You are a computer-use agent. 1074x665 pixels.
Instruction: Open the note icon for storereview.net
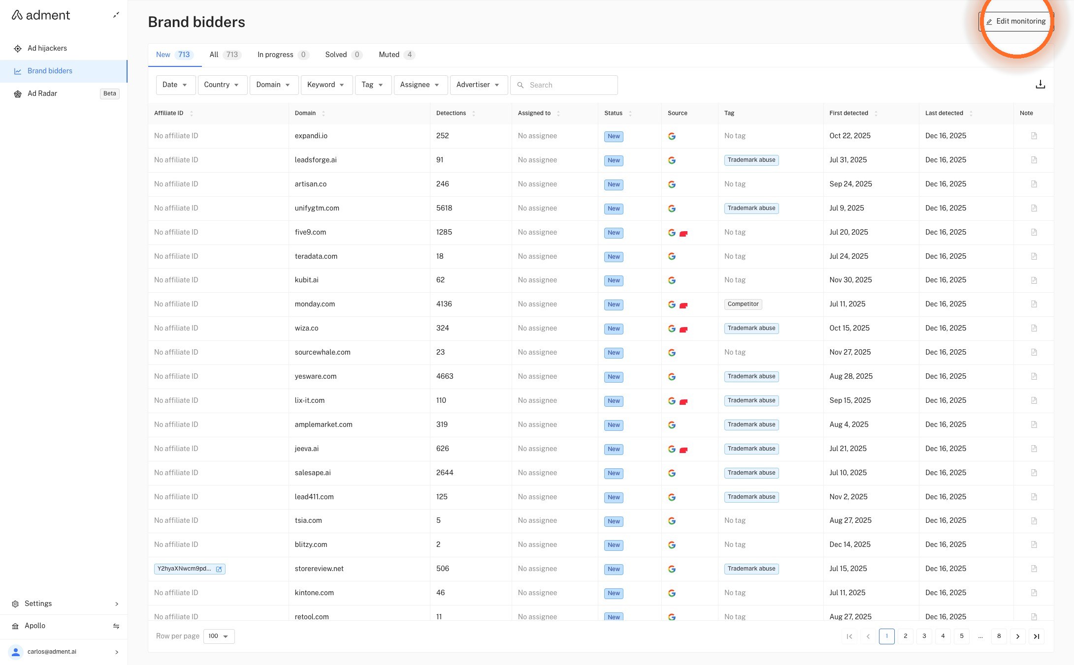coord(1034,569)
